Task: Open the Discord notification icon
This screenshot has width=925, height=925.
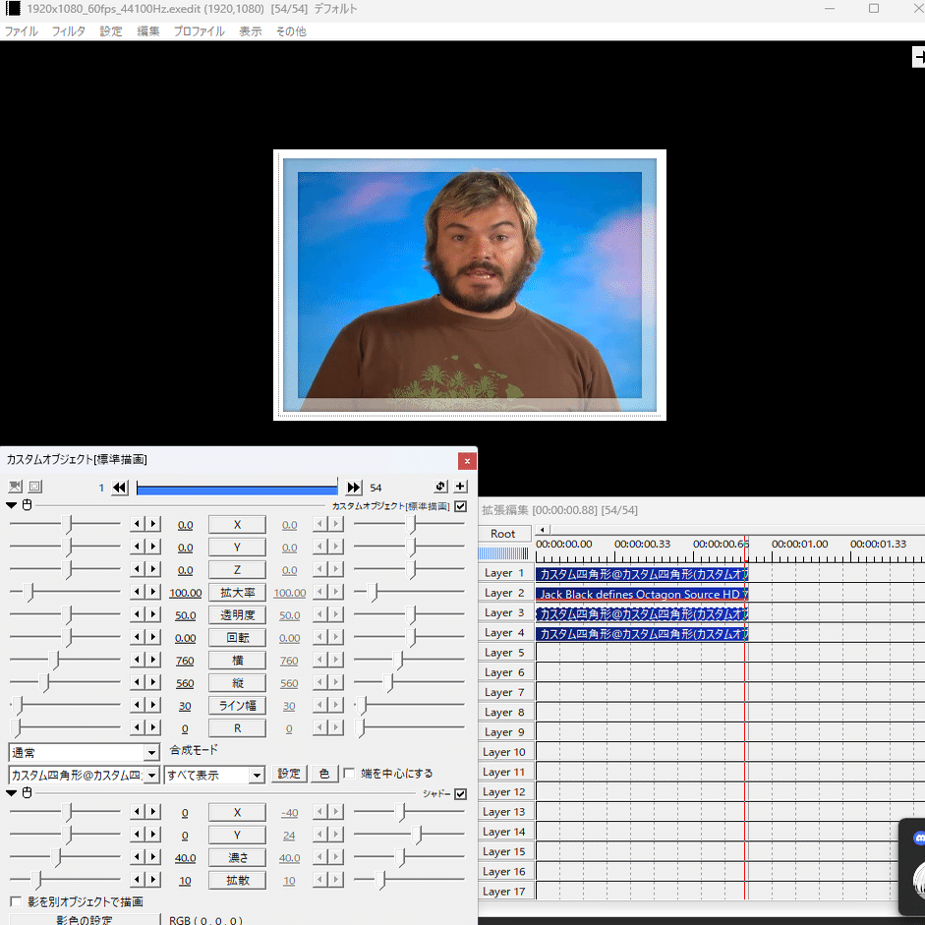Action: point(918,838)
